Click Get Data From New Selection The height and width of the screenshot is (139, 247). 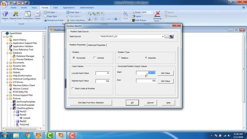click(91, 103)
